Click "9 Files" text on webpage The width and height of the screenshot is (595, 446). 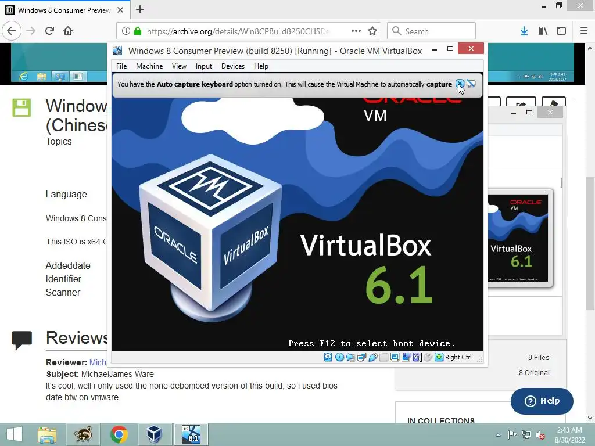[539, 357]
